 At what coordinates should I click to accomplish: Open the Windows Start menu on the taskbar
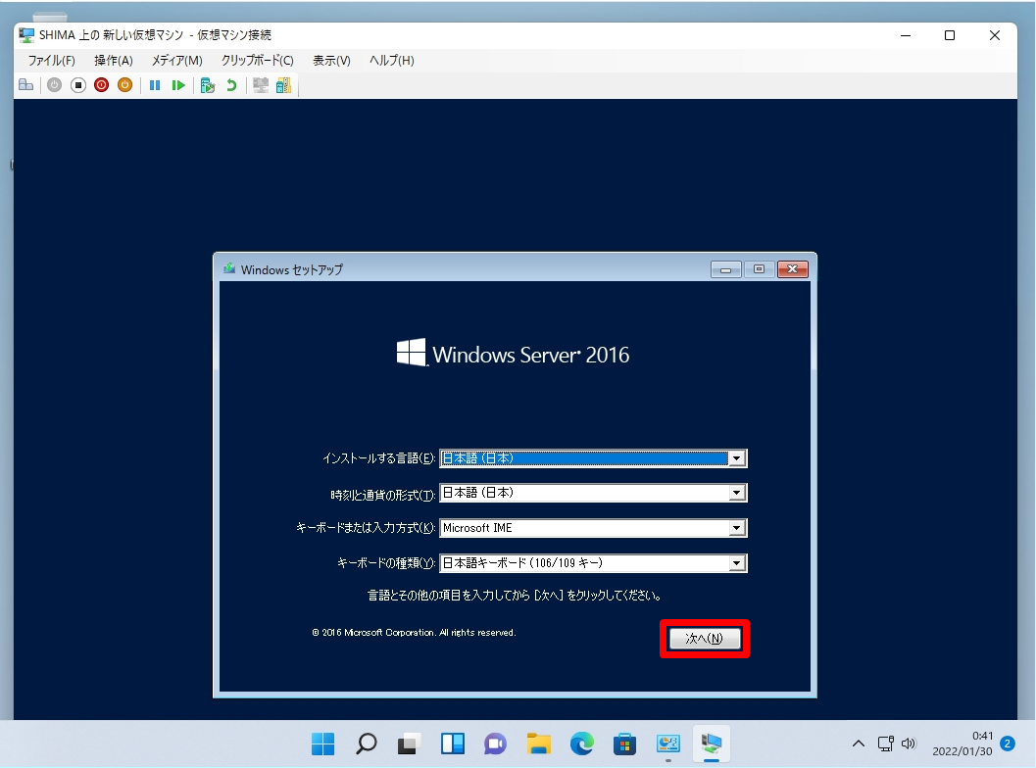click(323, 744)
